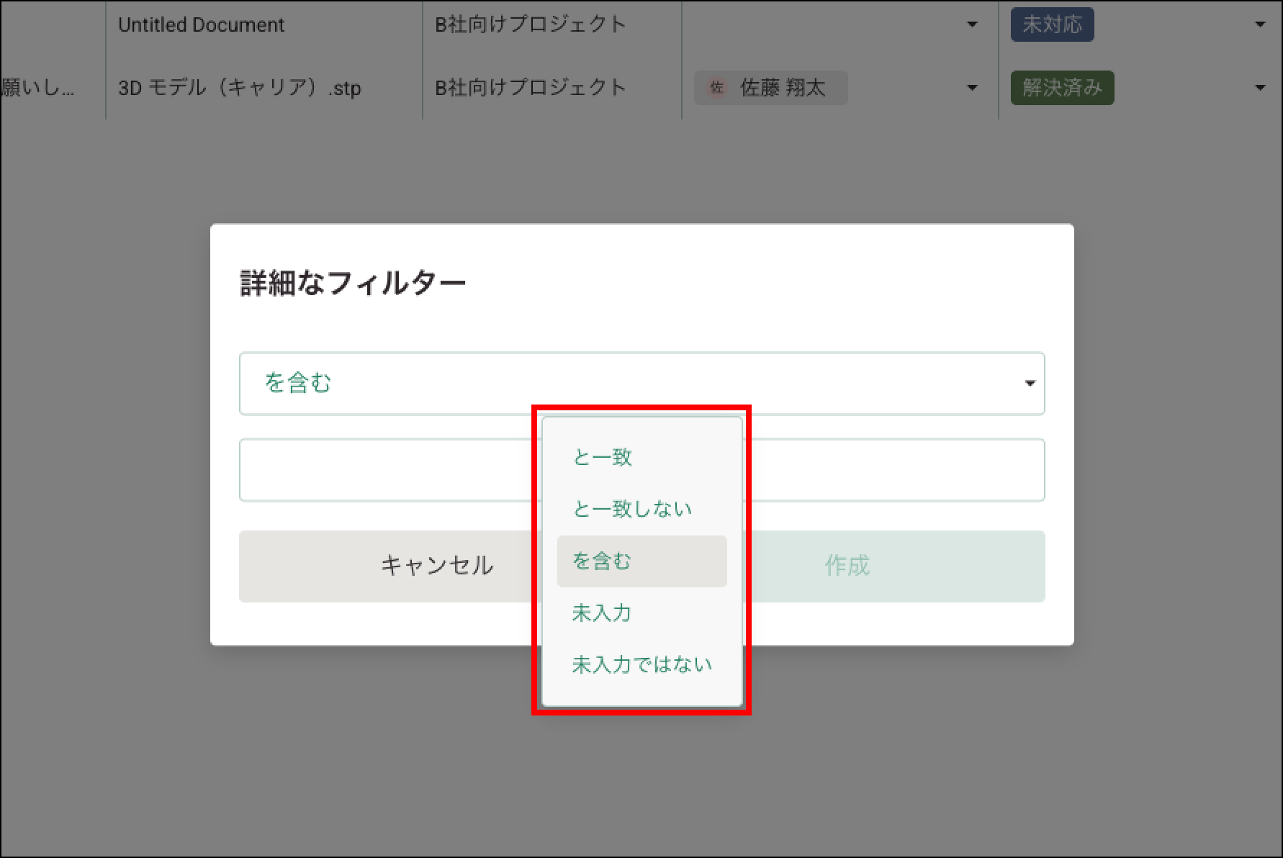
Task: Click the arrow on the condition select box
Action: (x=1030, y=384)
